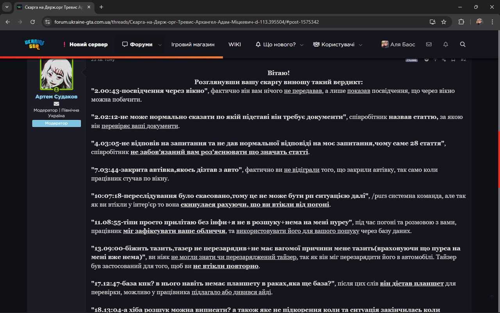Reload the forum page
This screenshot has width=500, height=313.
pyautogui.click(x=32, y=22)
